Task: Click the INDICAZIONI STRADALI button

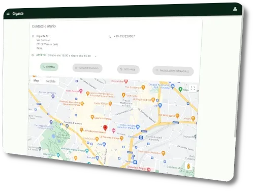Action: [x=173, y=71]
